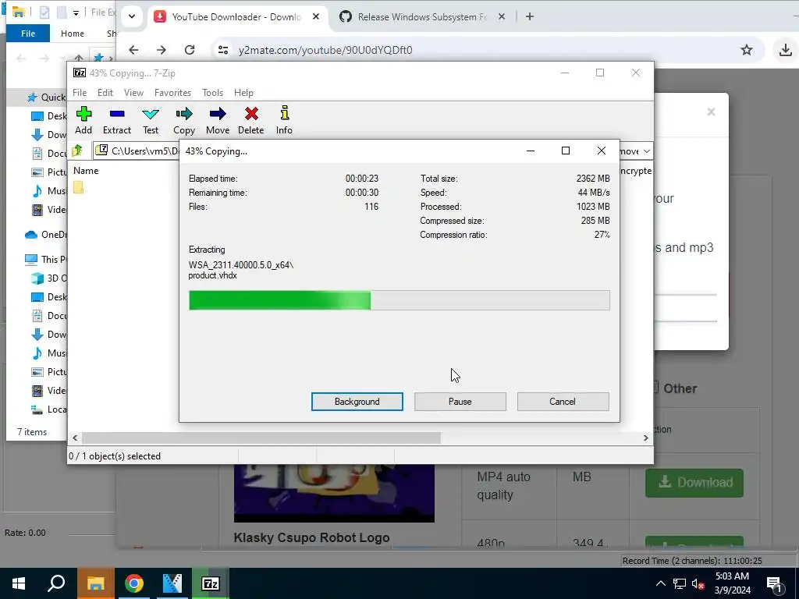The height and width of the screenshot is (599, 799).
Task: Open the volume icon in system tray
Action: [698, 583]
